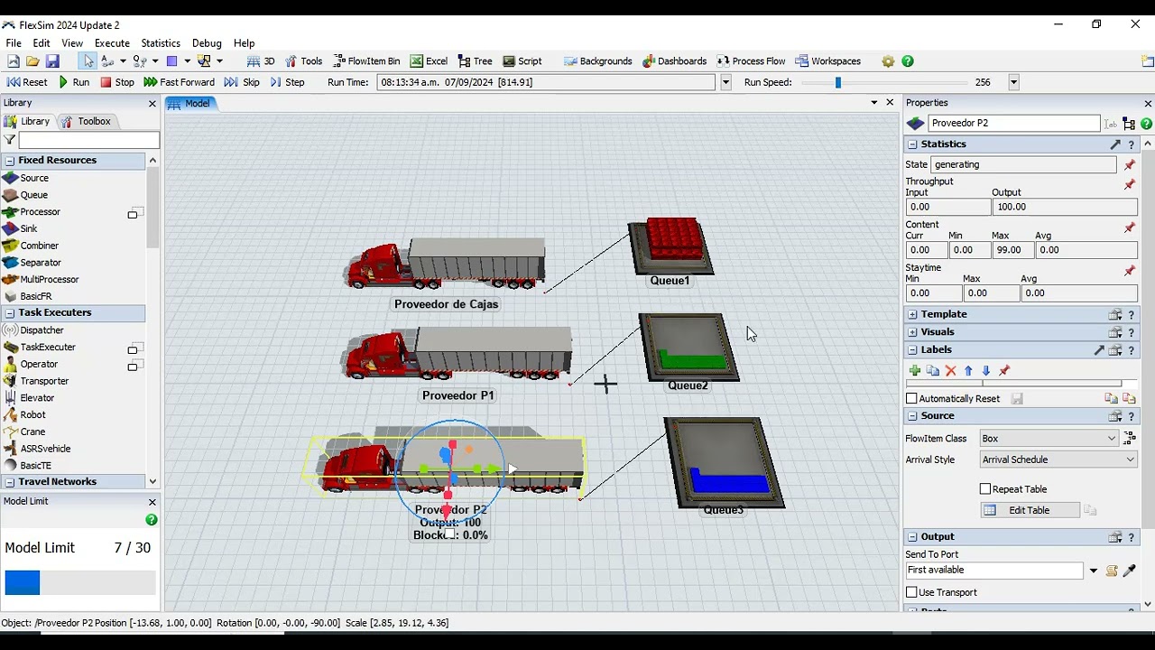This screenshot has width=1155, height=650.
Task: Move the label up with blue arrow
Action: [968, 371]
